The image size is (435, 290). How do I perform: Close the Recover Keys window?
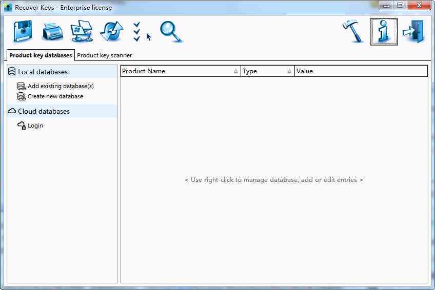(419, 5)
